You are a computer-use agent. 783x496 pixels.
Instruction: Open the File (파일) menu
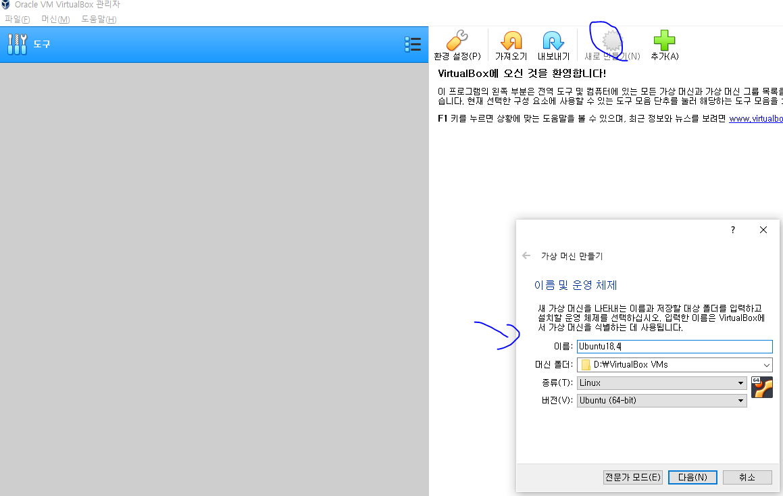(x=18, y=19)
